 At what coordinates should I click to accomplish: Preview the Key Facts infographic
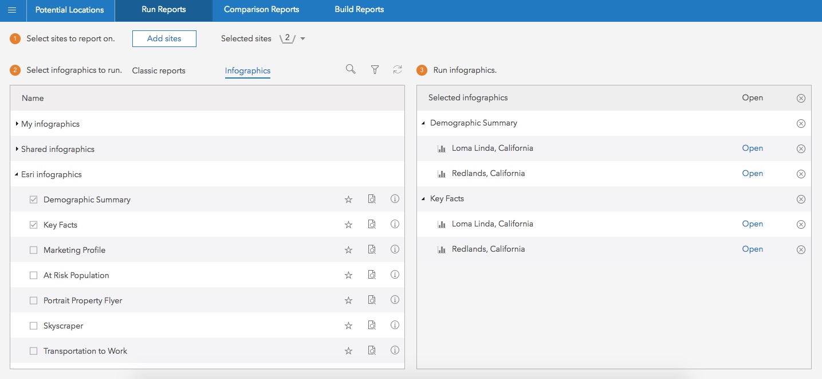(372, 224)
